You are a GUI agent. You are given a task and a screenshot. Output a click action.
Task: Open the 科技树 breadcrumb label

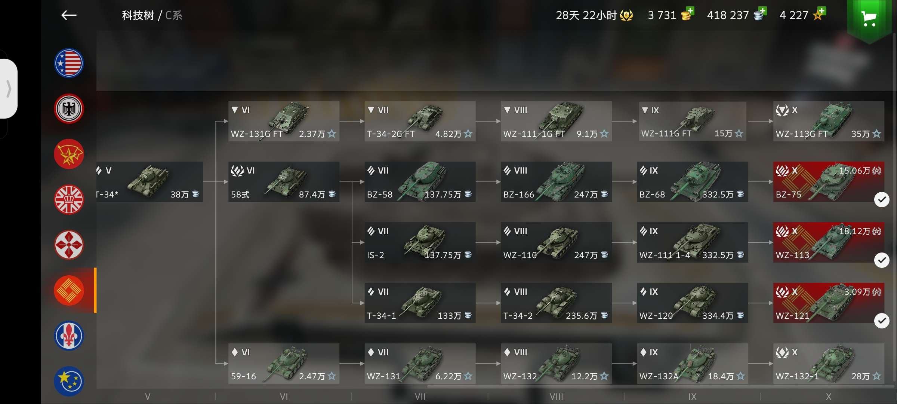click(138, 15)
